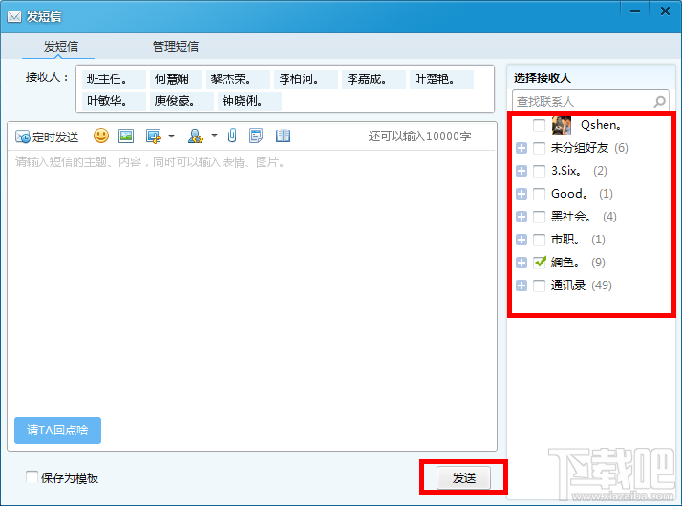Click the contact card people icon
The width and height of the screenshot is (682, 506).
click(195, 137)
